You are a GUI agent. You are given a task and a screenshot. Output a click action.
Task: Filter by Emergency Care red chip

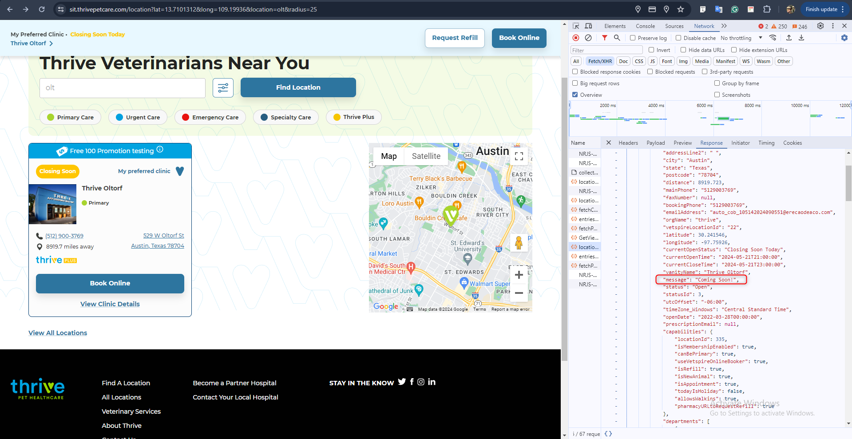(x=210, y=117)
